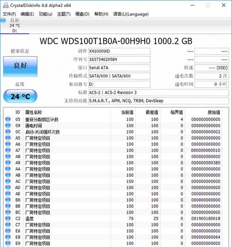
Task: Click the 24 °C temperature button
Action: click(20, 96)
